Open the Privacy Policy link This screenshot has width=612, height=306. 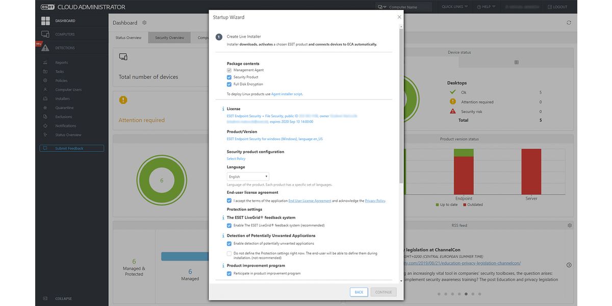375,201
